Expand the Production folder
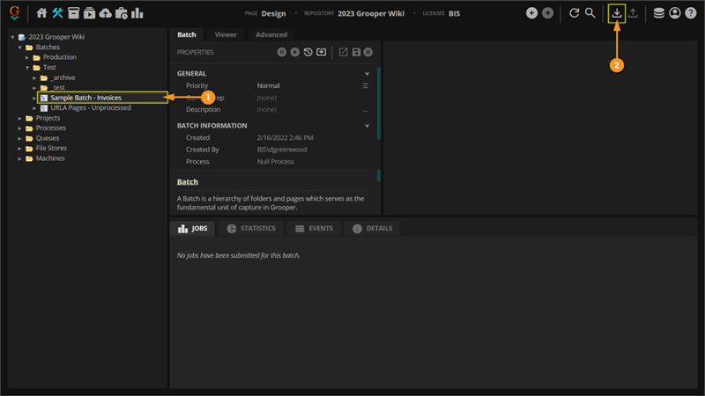705x396 pixels. tap(27, 57)
